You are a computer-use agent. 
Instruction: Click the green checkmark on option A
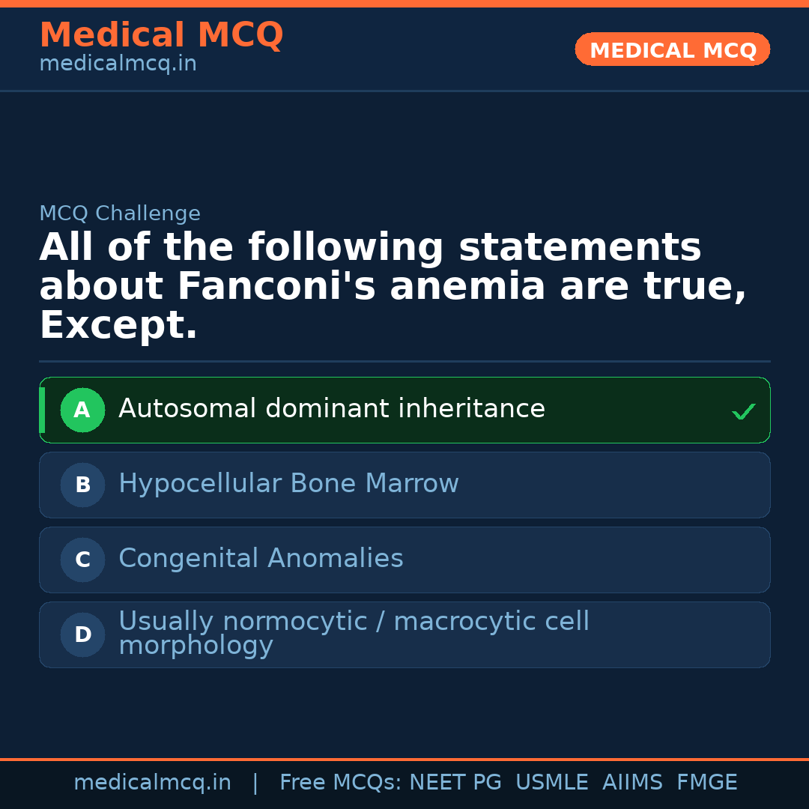(743, 411)
